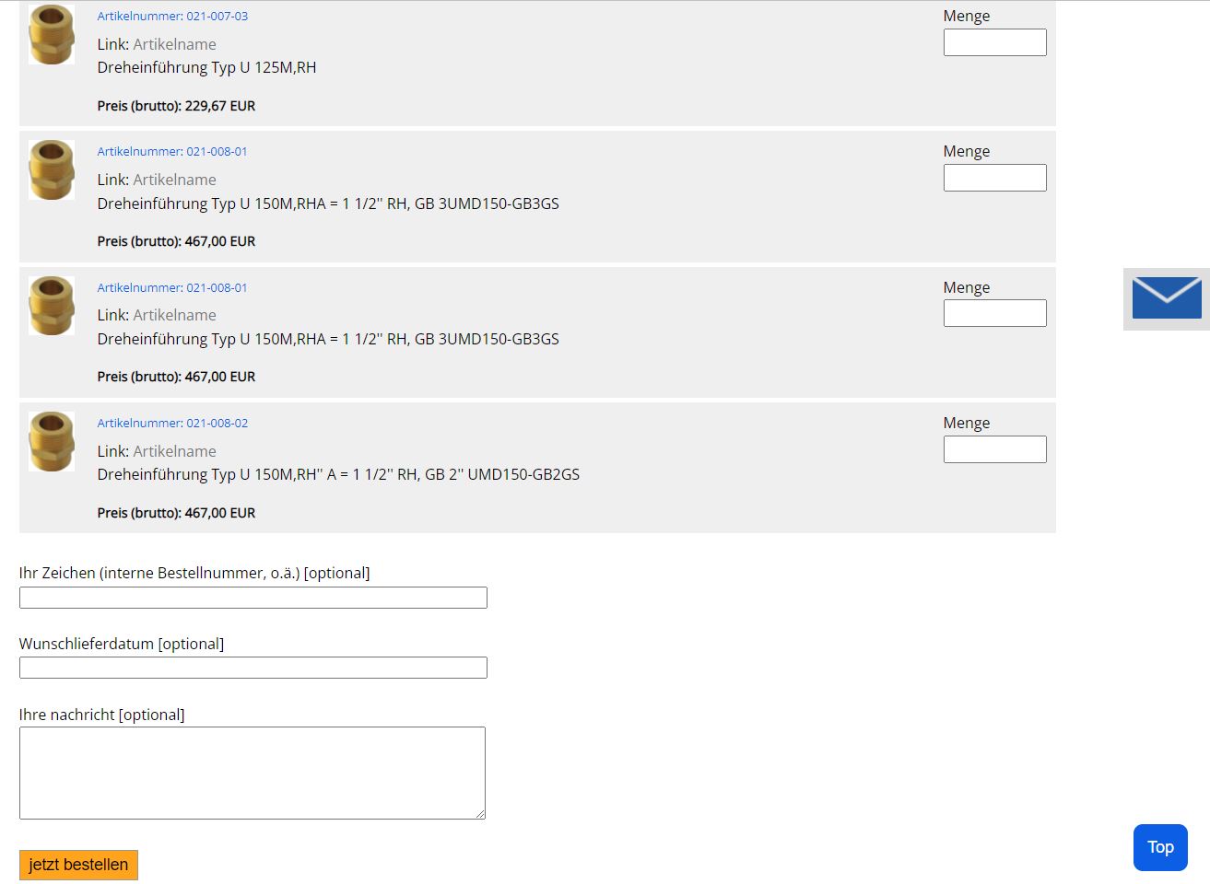Open the Artikelnummer: 021-008-02 link
This screenshot has height=884, width=1210.
(x=172, y=423)
